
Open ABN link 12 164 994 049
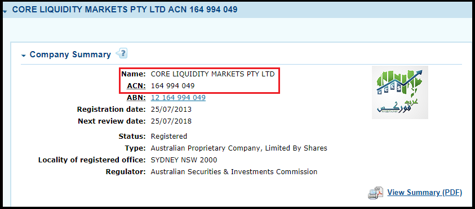point(178,98)
